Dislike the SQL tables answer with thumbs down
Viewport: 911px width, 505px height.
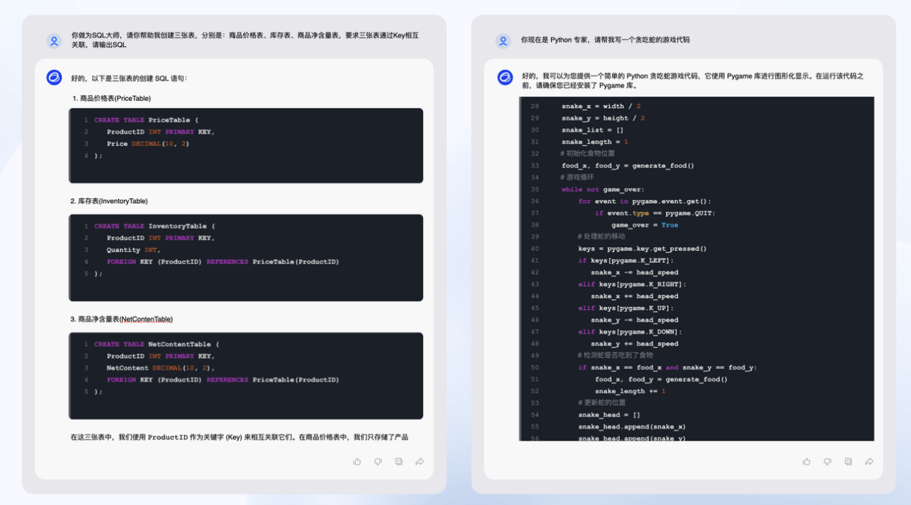[x=378, y=462]
